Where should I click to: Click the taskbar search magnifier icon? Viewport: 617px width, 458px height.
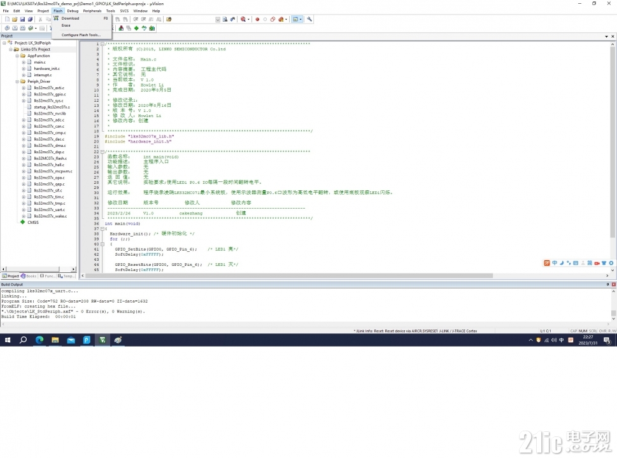[x=23, y=340]
